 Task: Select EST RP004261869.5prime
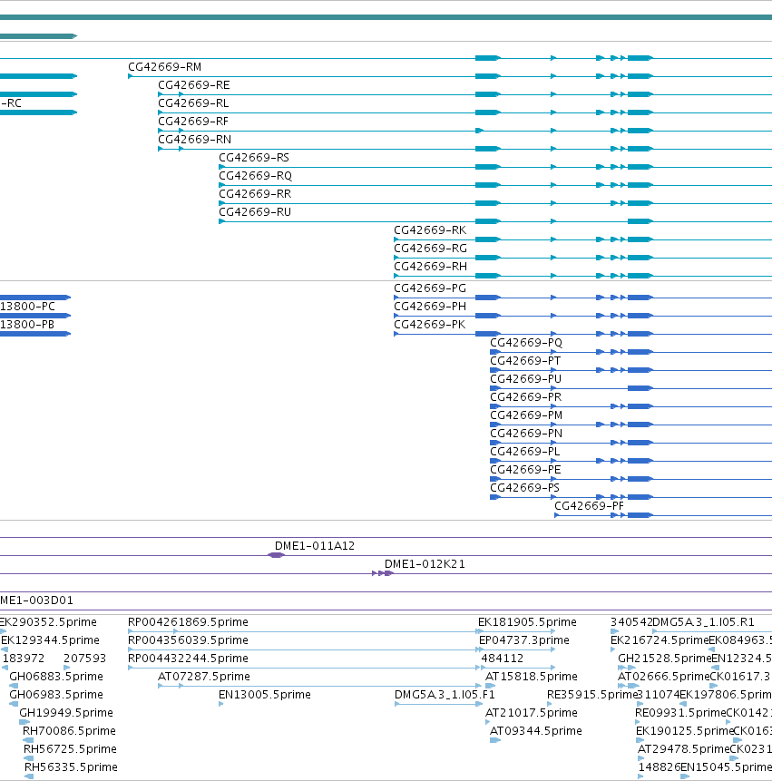188,622
